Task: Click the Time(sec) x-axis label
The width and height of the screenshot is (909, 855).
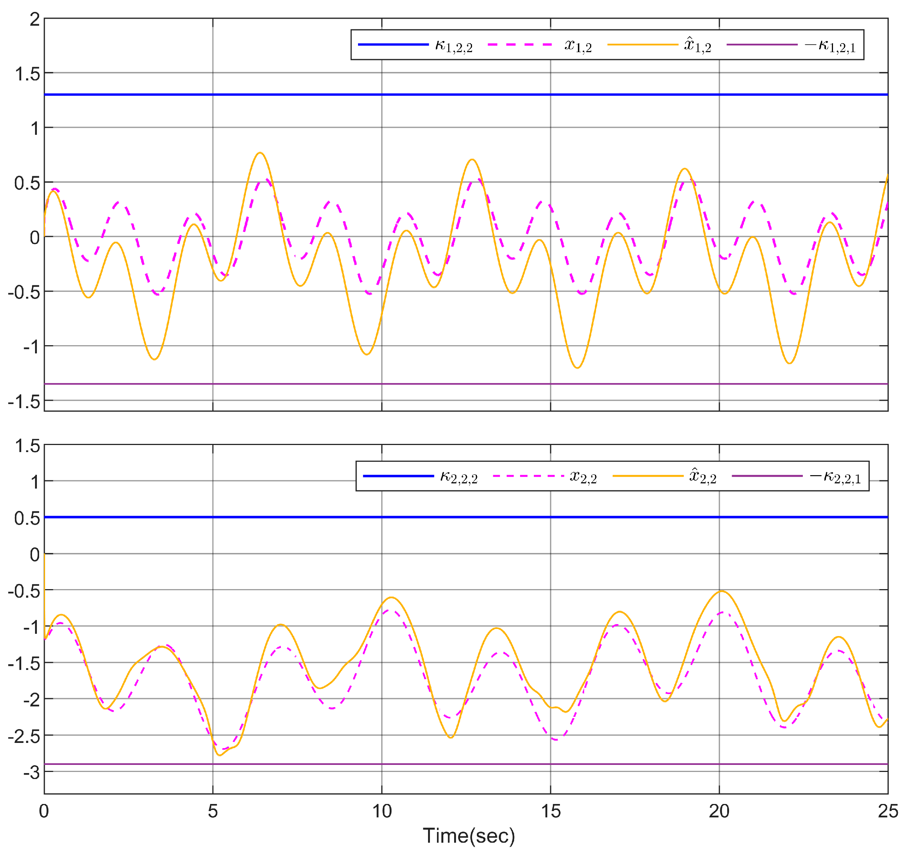Action: [x=469, y=836]
